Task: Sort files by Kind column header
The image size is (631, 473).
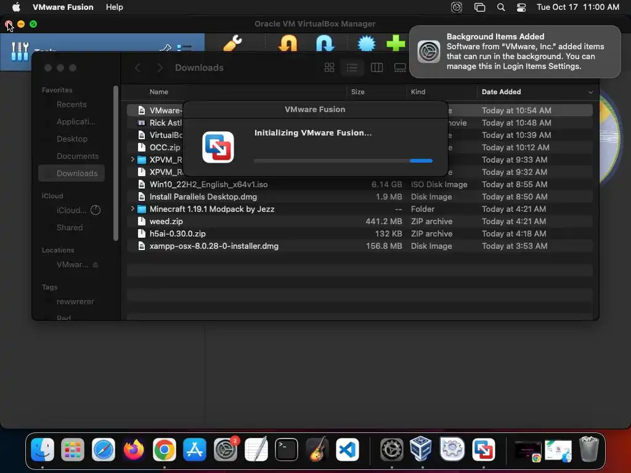Action: click(418, 92)
